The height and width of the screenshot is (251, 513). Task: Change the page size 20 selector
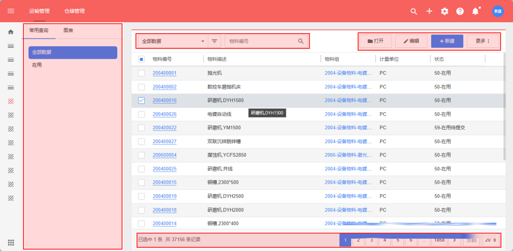coord(490,240)
